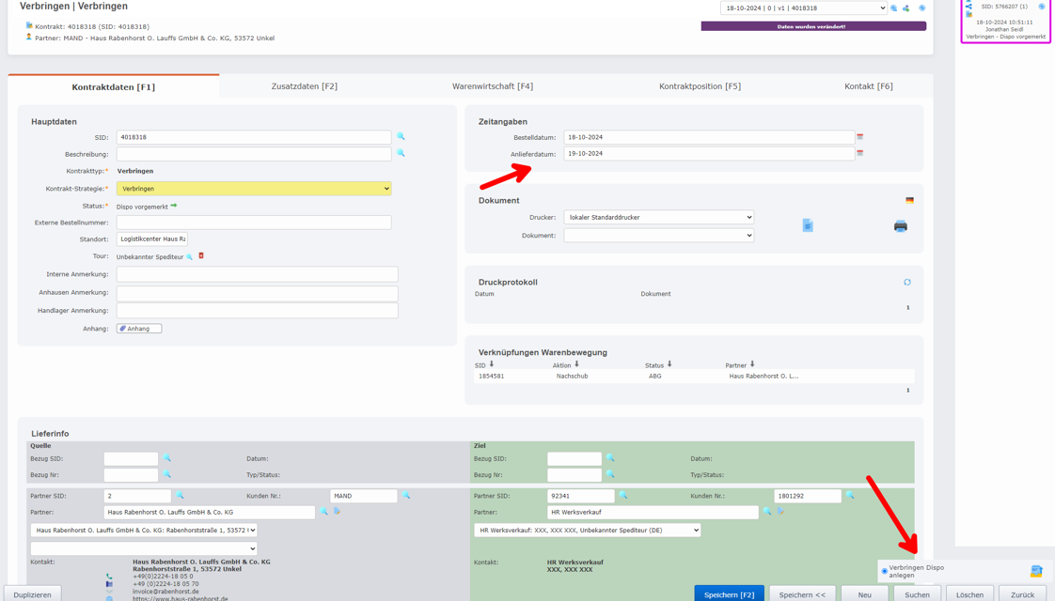1055x601 pixels.
Task: Expand the Drucker dropdown
Action: (x=658, y=217)
